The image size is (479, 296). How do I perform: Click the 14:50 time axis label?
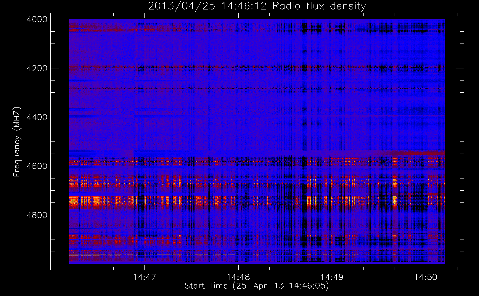[426, 277]
